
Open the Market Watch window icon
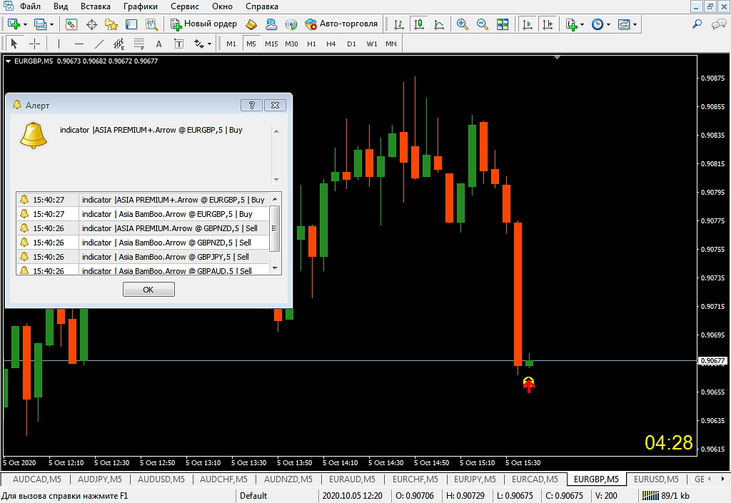coord(71,24)
